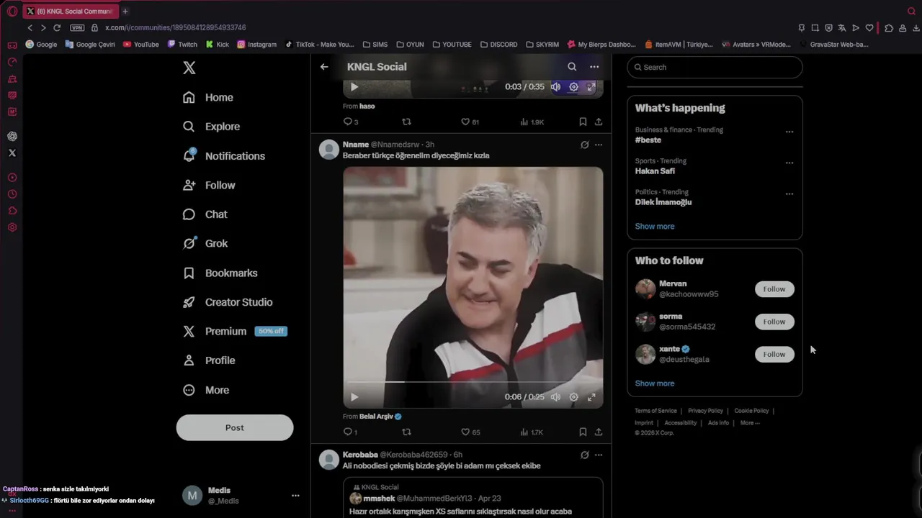This screenshot has width=922, height=518.
Task: Toggle fullscreen on the top video
Action: point(591,86)
